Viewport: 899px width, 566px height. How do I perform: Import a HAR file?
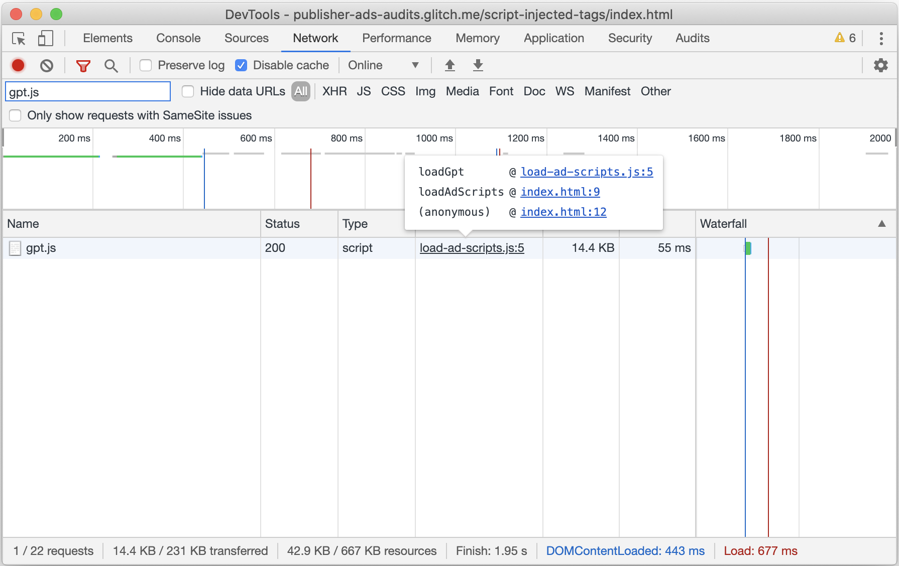point(450,65)
